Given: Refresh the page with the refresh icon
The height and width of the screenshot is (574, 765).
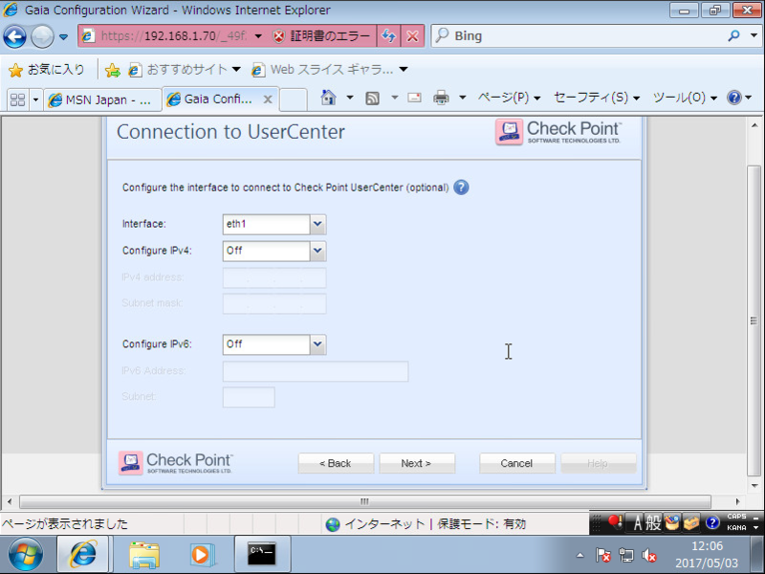Looking at the screenshot, I should pyautogui.click(x=389, y=36).
